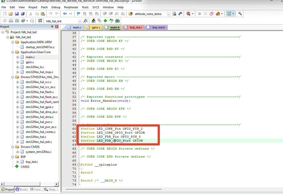The height and width of the screenshot is (194, 283).
Task: Collapse the Application/User/Core group
Action: coord(13,52)
